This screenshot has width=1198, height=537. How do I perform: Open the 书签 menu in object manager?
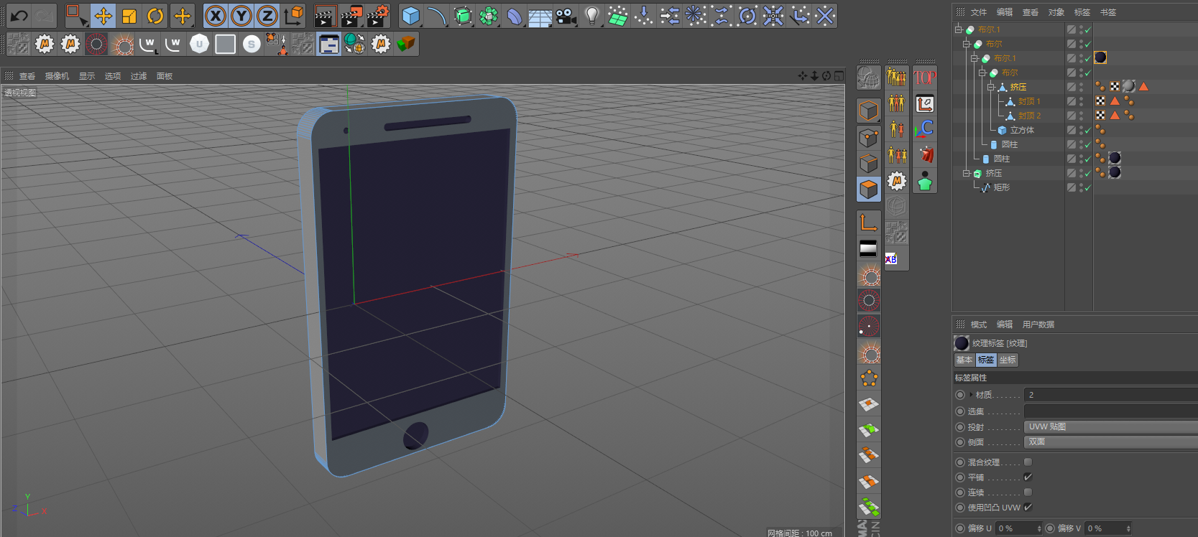pyautogui.click(x=1108, y=12)
